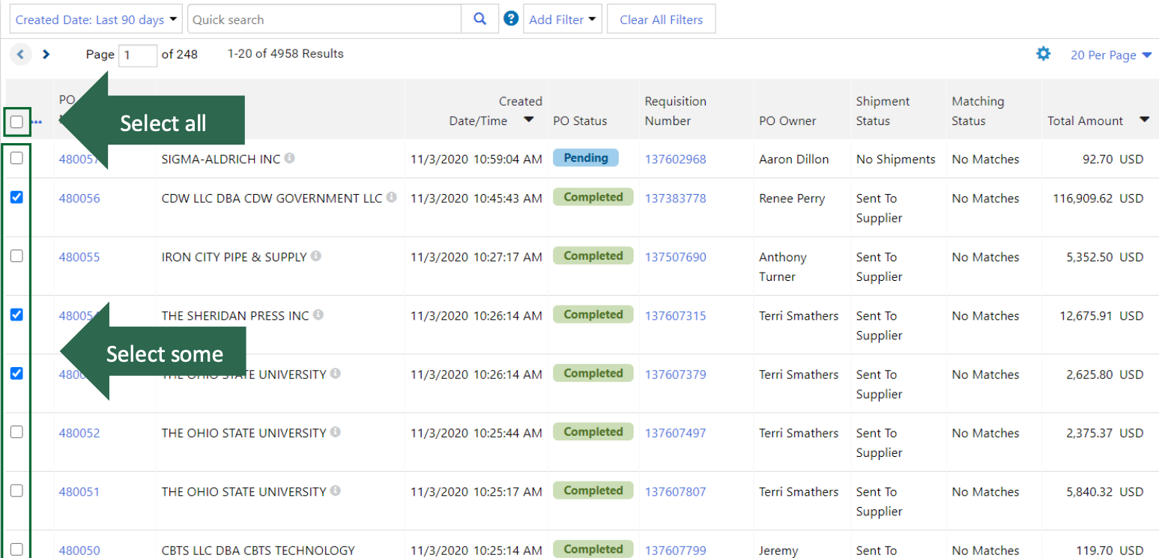This screenshot has height=558, width=1159.
Task: Expand the Created Date: Last 90 days filter
Action: (x=97, y=19)
